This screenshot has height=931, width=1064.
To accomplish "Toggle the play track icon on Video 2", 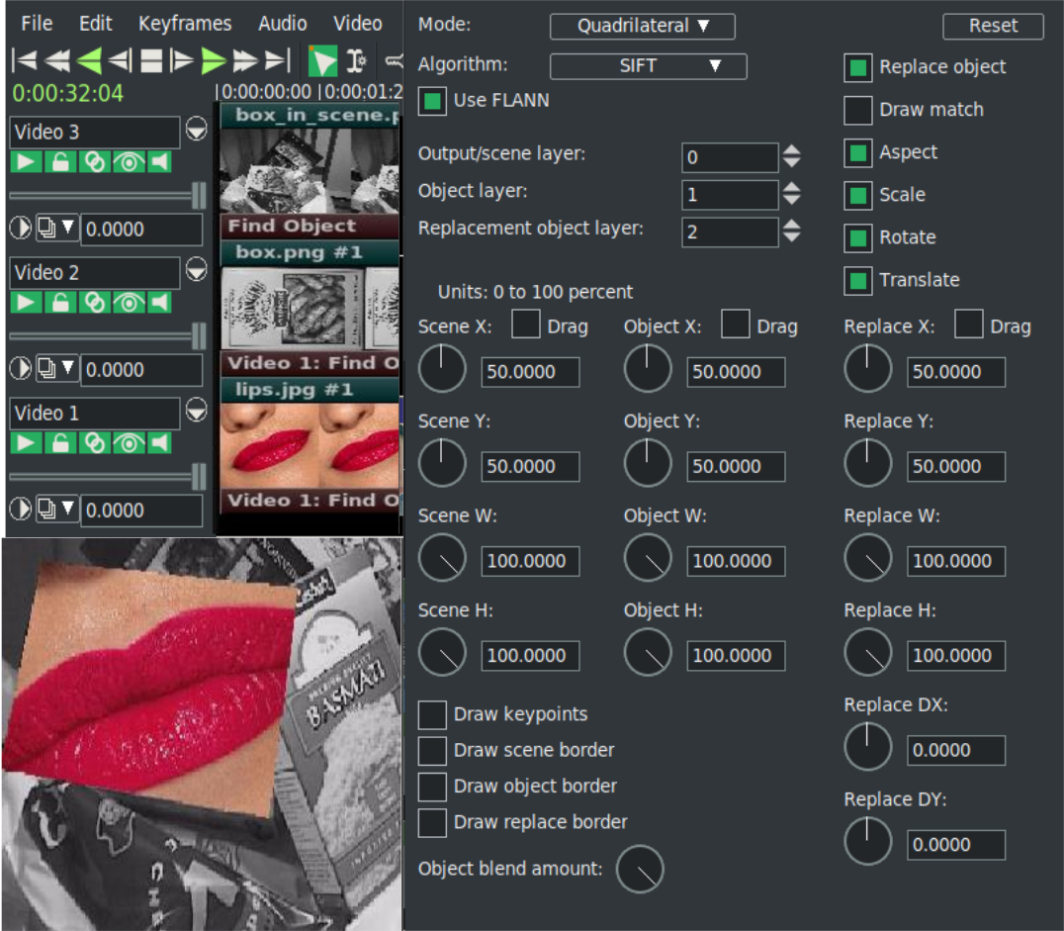I will pos(26,303).
